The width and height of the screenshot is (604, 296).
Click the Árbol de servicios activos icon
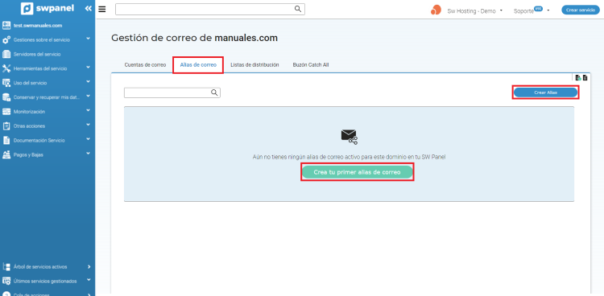pyautogui.click(x=6, y=266)
